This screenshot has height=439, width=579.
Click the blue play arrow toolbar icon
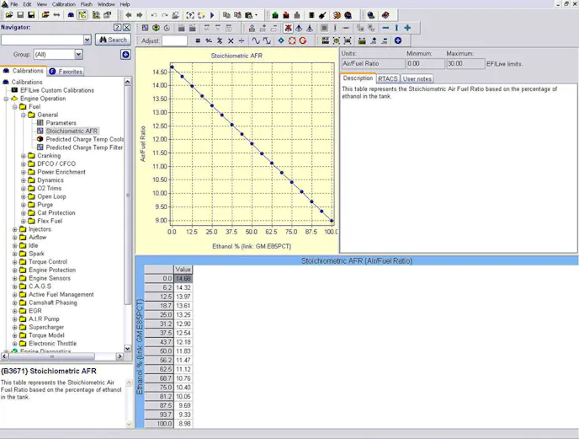[x=212, y=15]
